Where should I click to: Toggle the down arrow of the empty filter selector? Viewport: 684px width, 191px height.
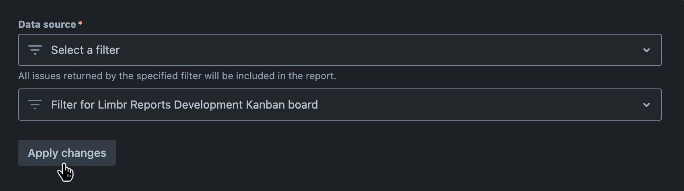point(646,50)
